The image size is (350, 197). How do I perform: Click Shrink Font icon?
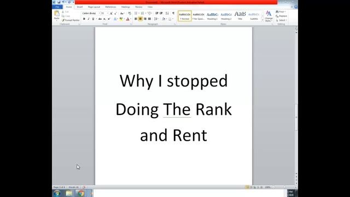pos(115,13)
